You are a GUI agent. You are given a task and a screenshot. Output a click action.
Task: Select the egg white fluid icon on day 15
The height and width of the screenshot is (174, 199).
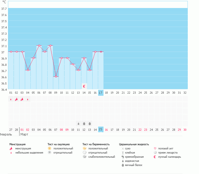(90, 123)
